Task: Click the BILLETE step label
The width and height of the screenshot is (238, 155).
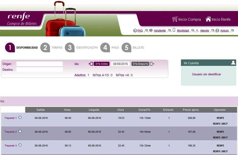Action: 138,48
